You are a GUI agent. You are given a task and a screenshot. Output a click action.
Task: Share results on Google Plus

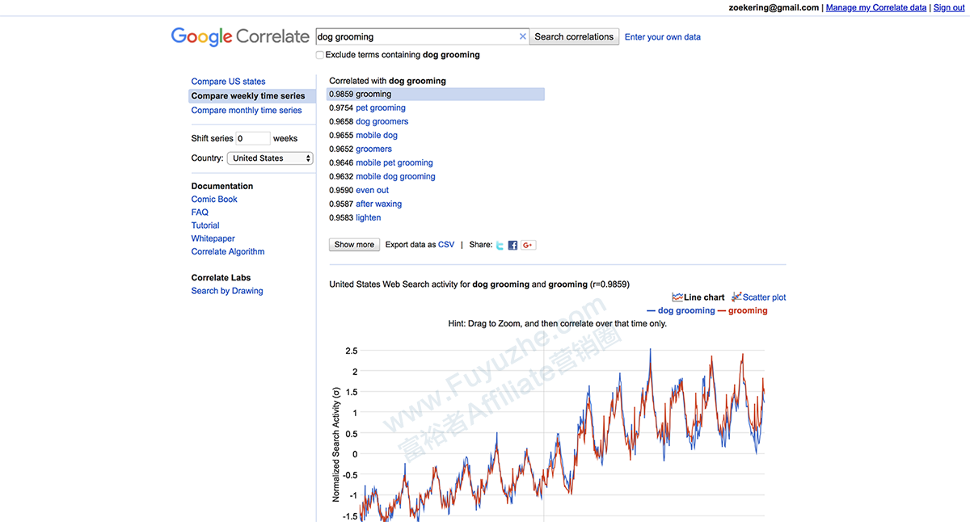pyautogui.click(x=528, y=245)
